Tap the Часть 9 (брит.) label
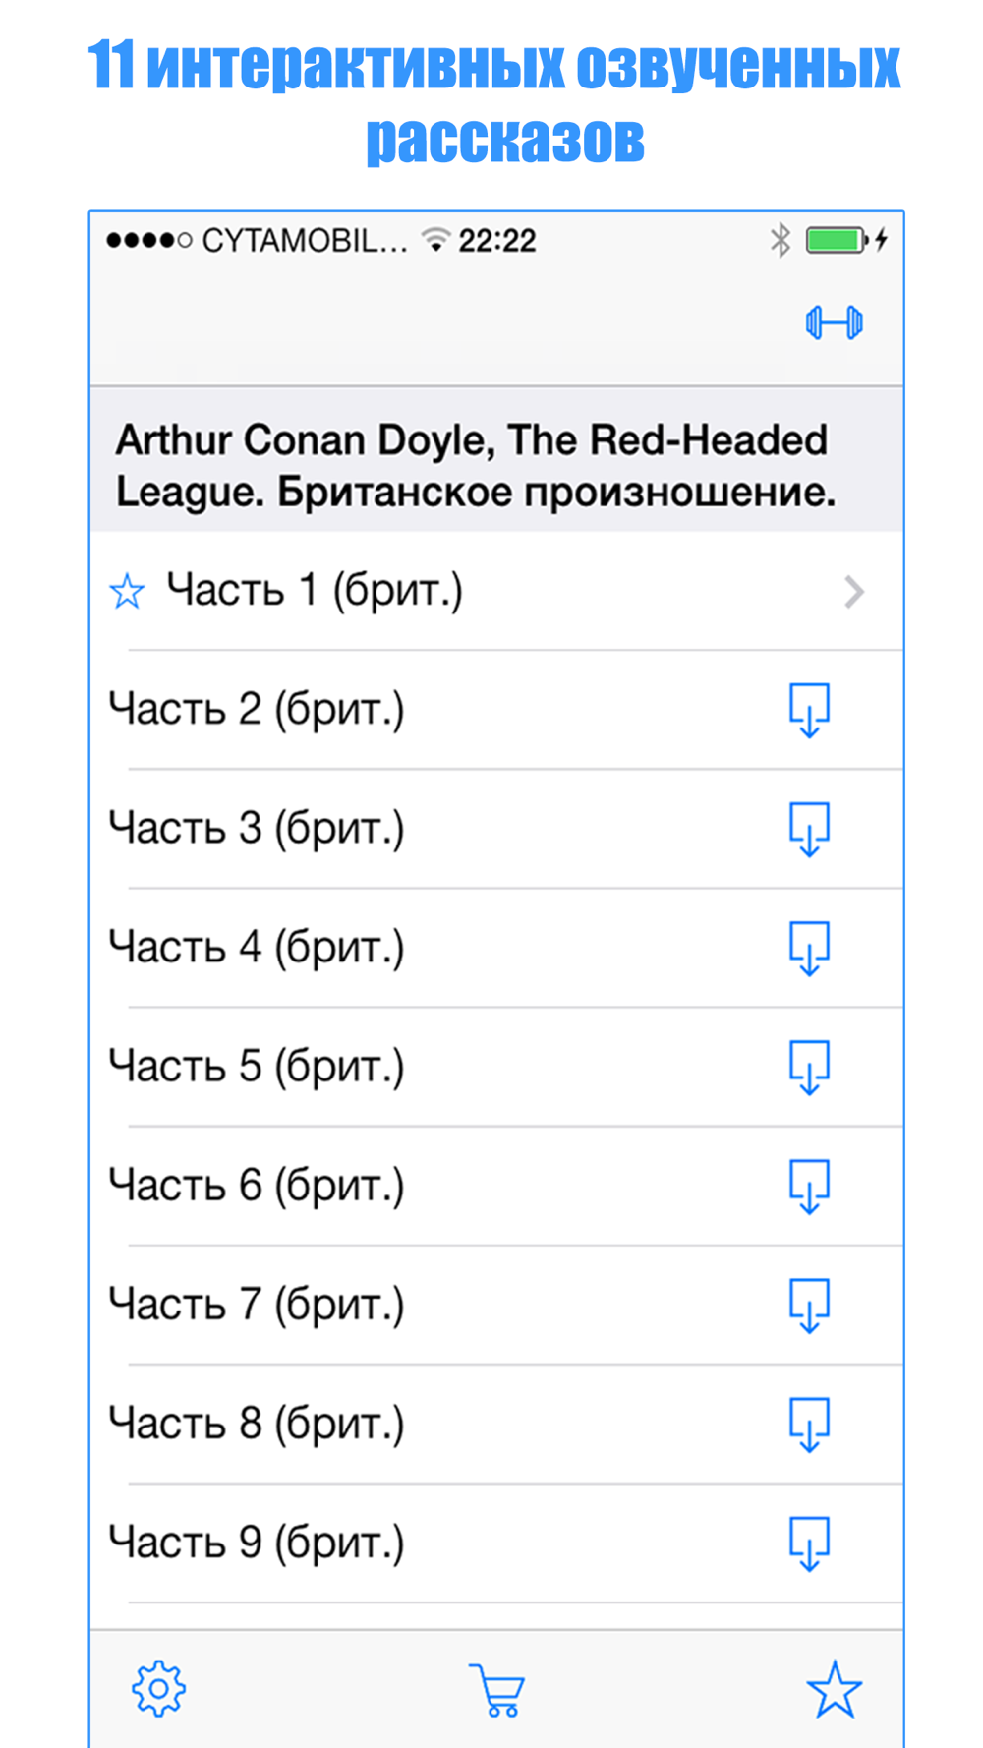 point(257,1542)
